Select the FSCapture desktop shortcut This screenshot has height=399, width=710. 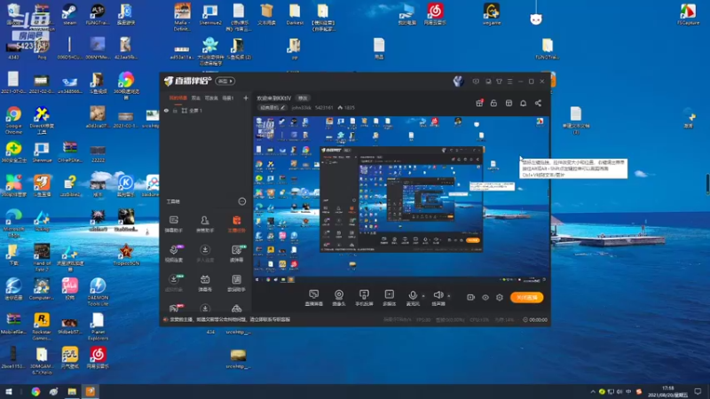689,13
